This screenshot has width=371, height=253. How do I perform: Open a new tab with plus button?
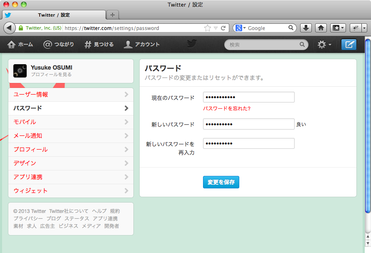113,15
